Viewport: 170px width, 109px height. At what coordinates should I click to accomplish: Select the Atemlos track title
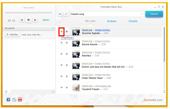(86, 56)
